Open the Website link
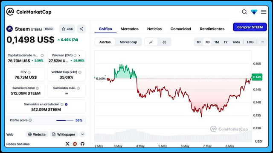 coord(37,134)
